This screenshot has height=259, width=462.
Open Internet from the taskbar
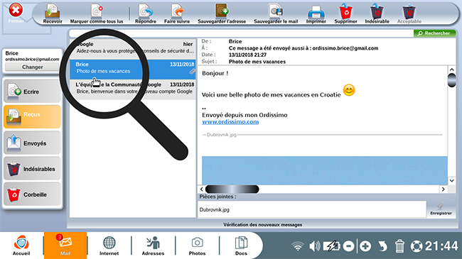click(x=109, y=246)
